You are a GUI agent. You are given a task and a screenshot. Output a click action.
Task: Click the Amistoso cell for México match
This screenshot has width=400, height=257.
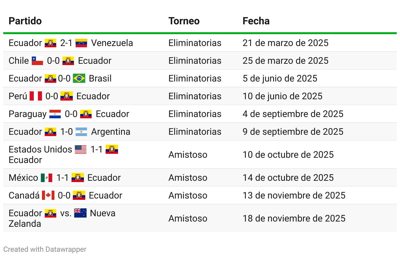pos(188,178)
